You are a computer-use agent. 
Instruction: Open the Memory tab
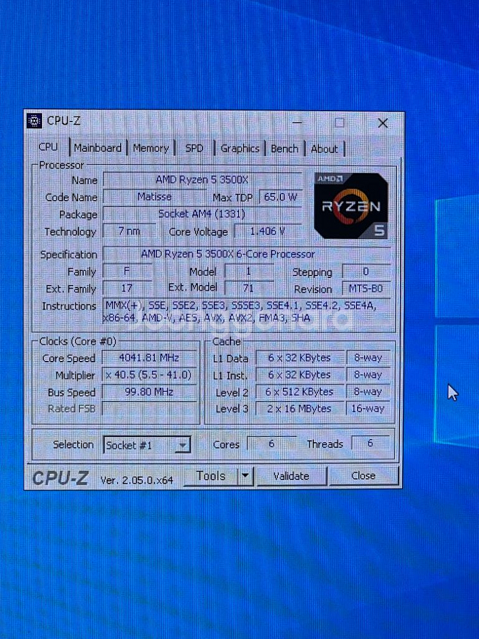coord(151,148)
